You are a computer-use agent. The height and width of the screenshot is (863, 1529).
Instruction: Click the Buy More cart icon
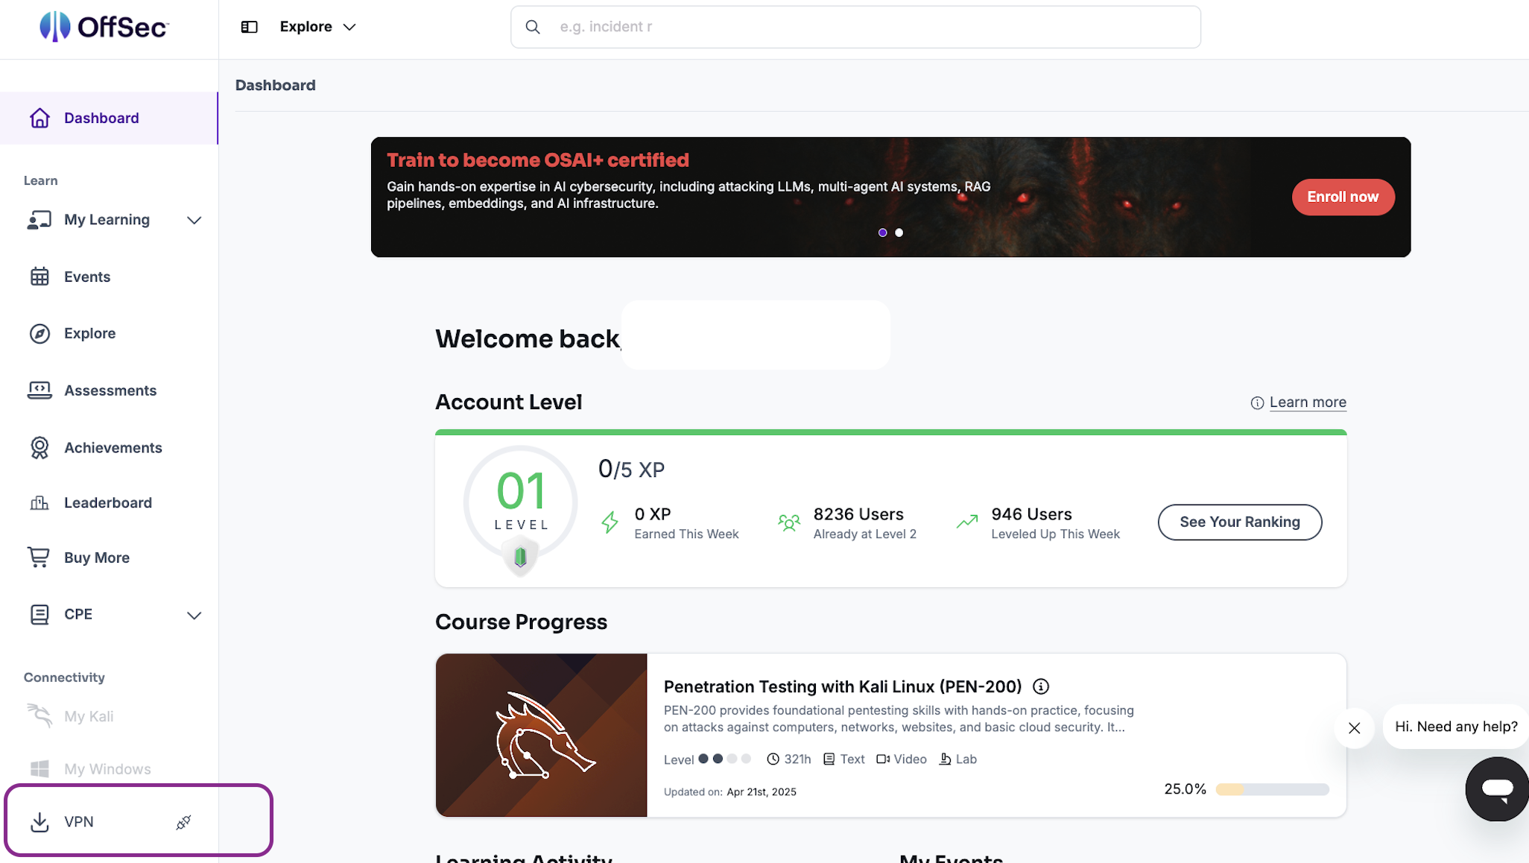(x=39, y=557)
